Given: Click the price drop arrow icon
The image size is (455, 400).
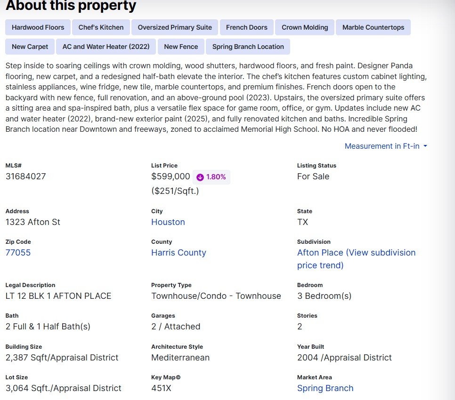Looking at the screenshot, I should click(x=200, y=177).
